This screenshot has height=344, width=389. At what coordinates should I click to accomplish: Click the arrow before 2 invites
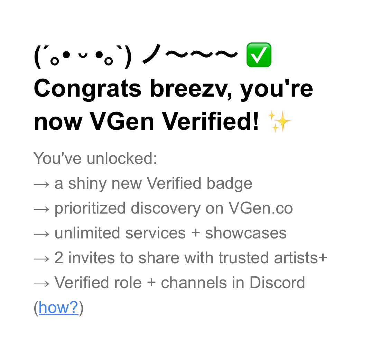point(42,259)
